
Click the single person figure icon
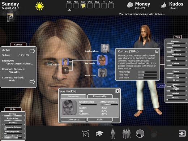click(113, 134)
